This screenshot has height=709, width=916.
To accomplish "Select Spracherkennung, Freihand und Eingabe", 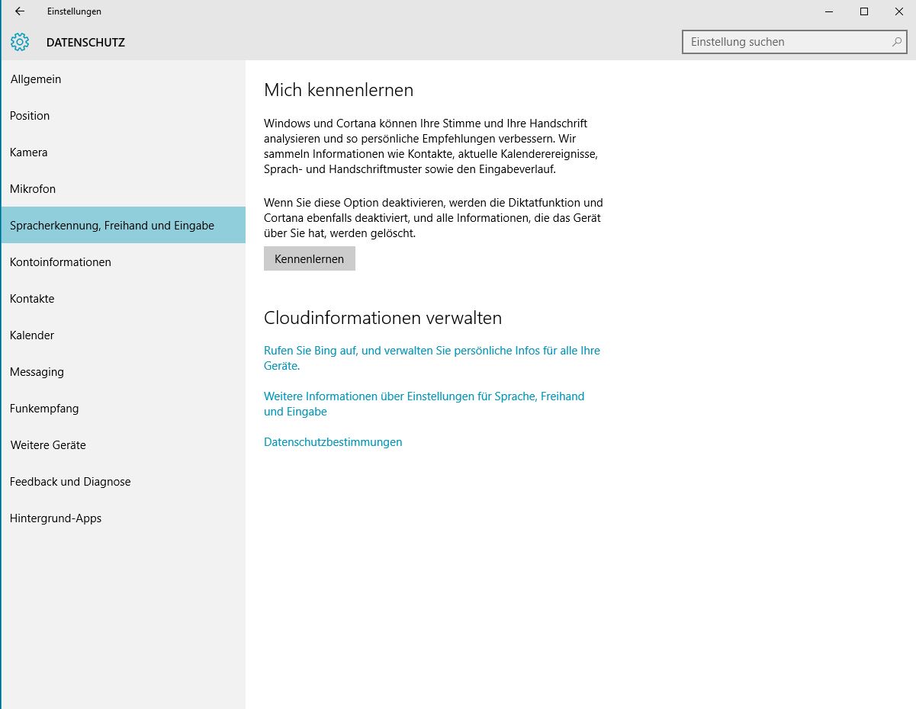I will (x=123, y=226).
